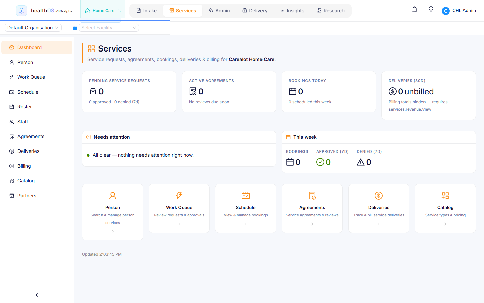Click the swap arrows next to Home Care
484x303 pixels.
119,11
